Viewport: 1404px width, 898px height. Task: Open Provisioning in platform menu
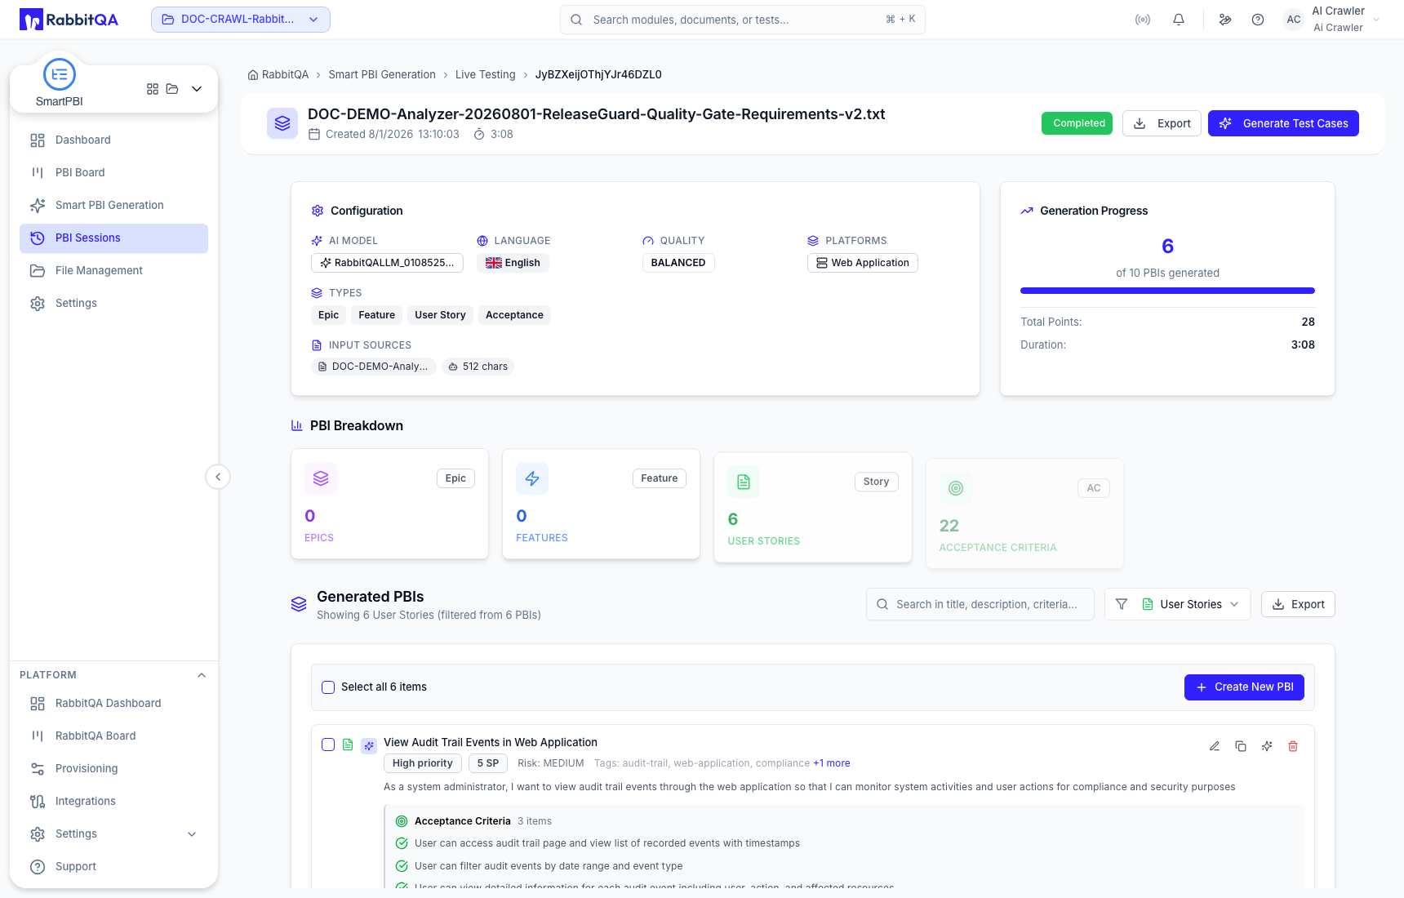(114, 769)
